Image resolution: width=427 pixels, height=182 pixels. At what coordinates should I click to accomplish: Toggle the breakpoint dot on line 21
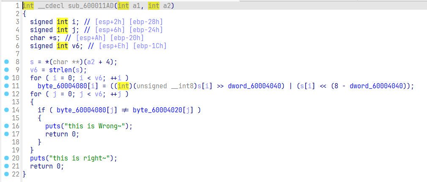point(6,166)
